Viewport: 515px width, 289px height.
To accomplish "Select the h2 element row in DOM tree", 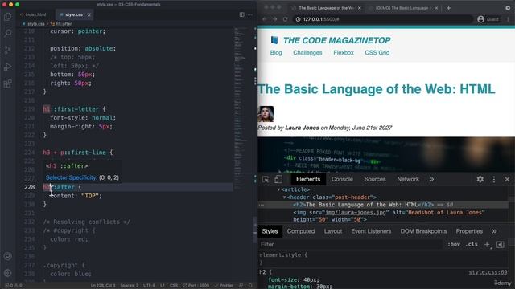I will 383,205.
